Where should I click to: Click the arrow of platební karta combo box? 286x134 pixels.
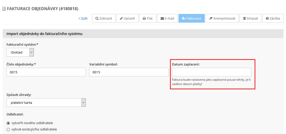(83, 103)
